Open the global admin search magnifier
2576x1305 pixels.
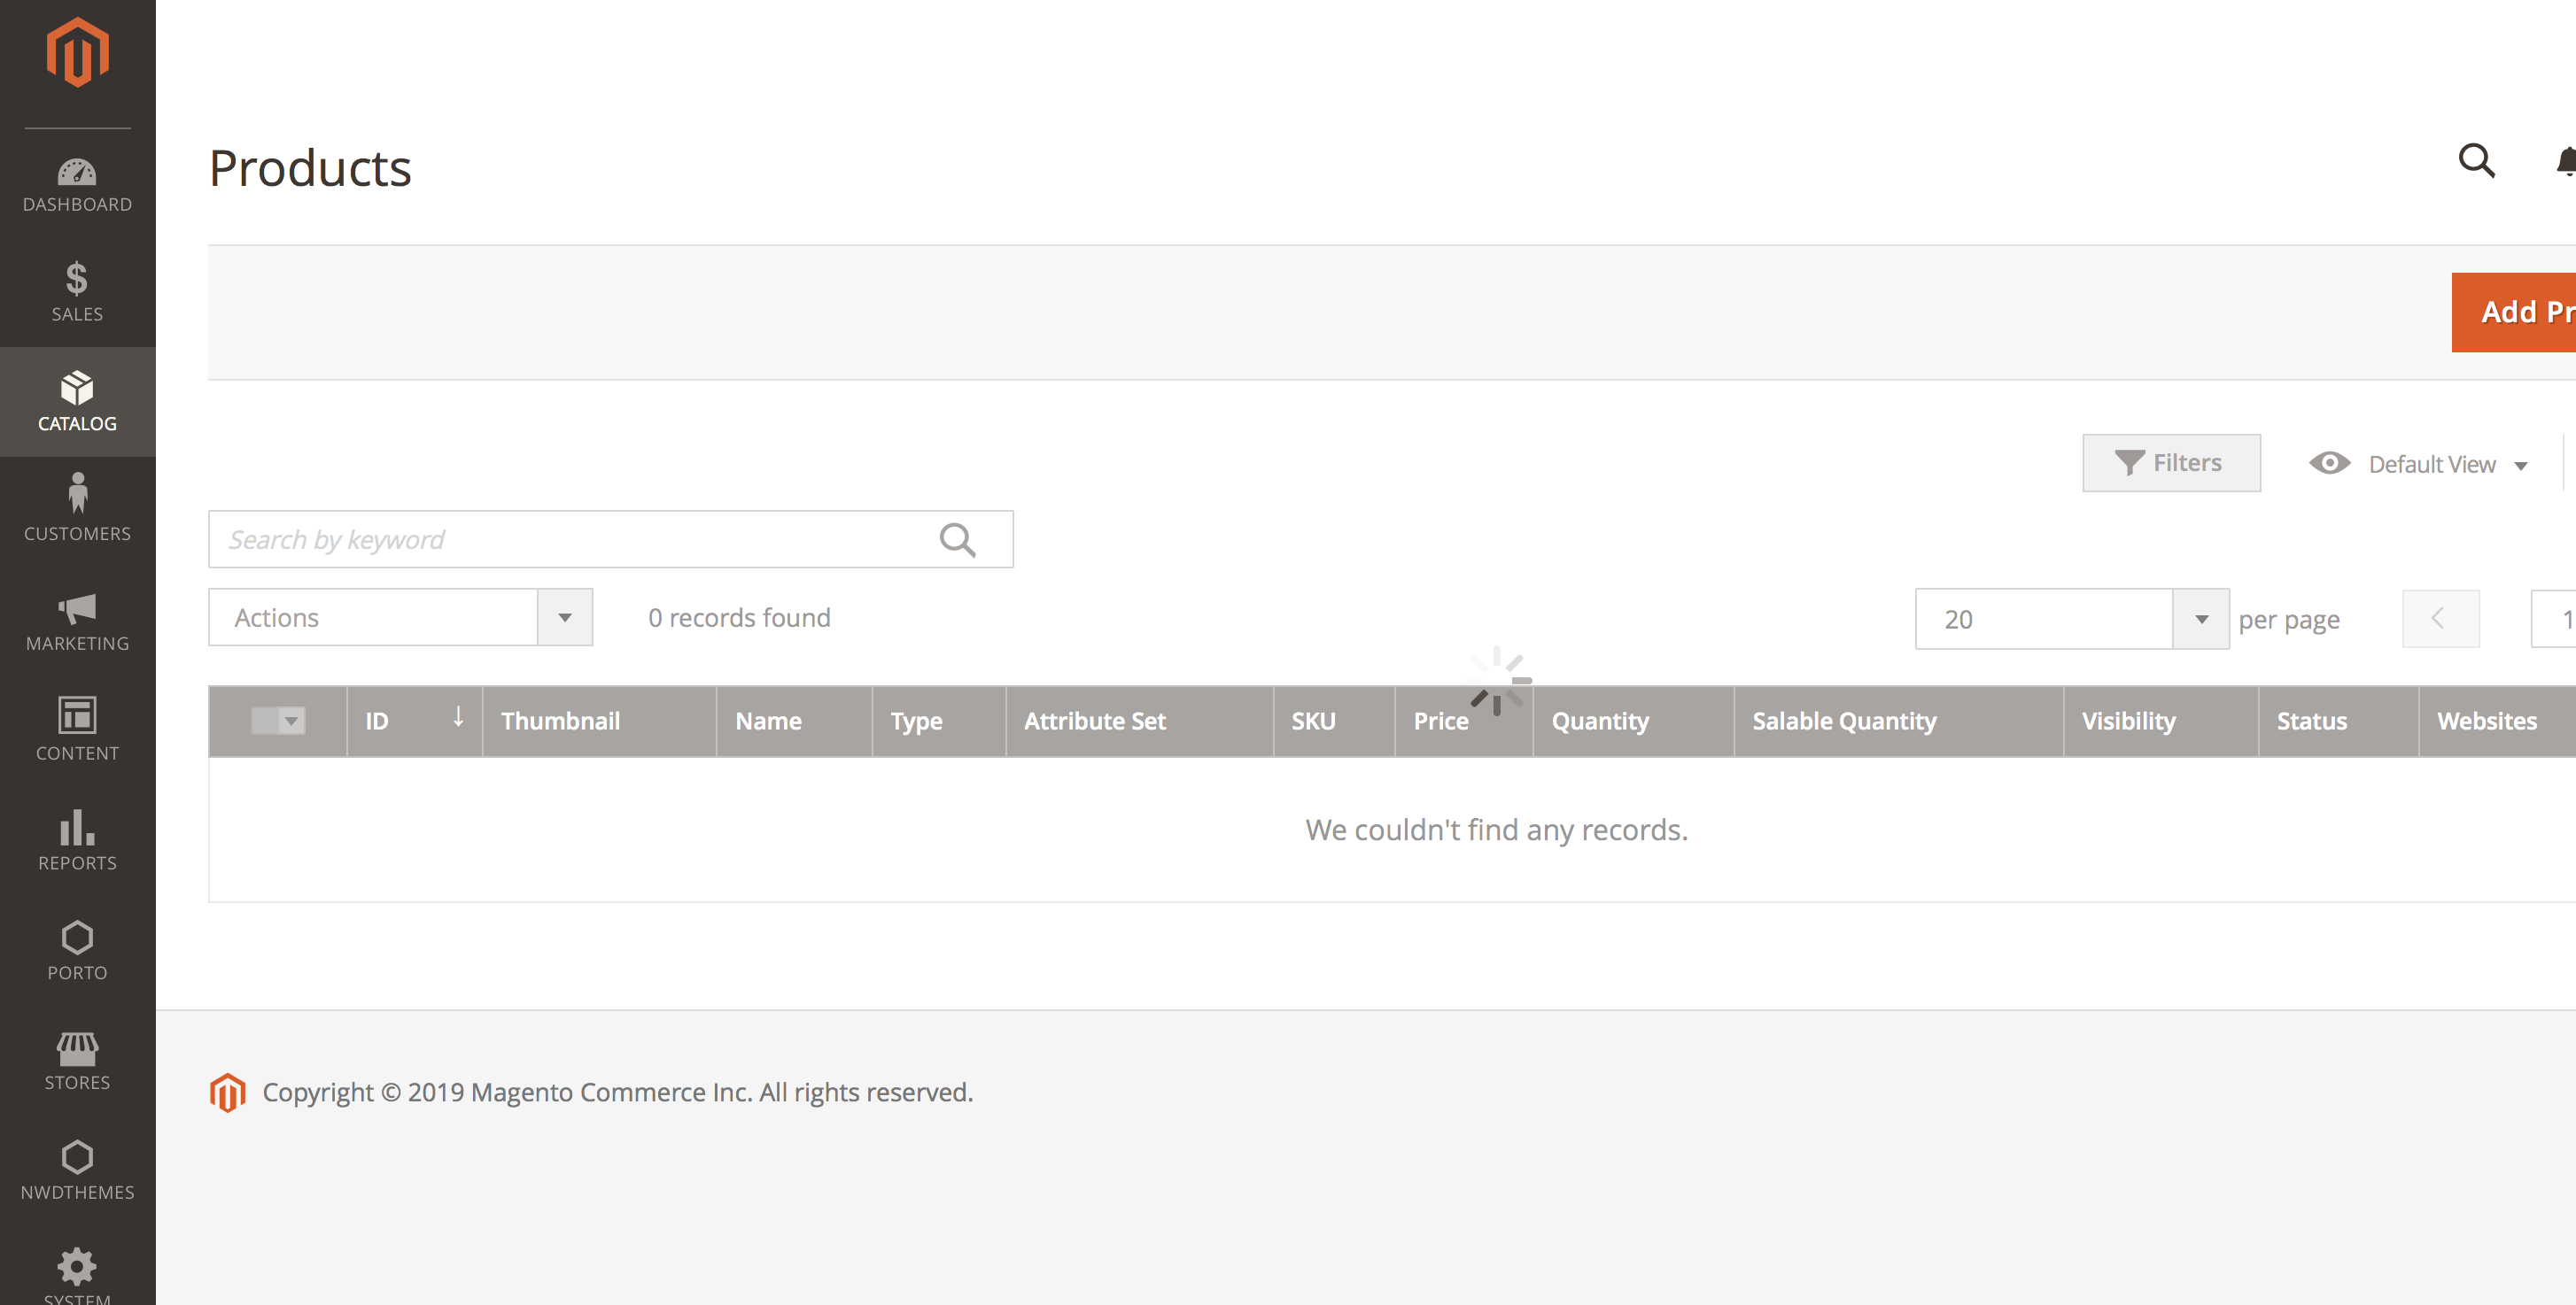[x=2477, y=161]
